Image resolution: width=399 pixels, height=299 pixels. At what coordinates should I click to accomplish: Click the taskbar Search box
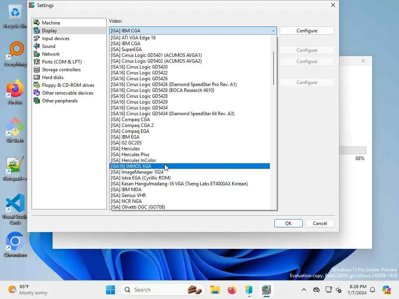click(x=163, y=290)
